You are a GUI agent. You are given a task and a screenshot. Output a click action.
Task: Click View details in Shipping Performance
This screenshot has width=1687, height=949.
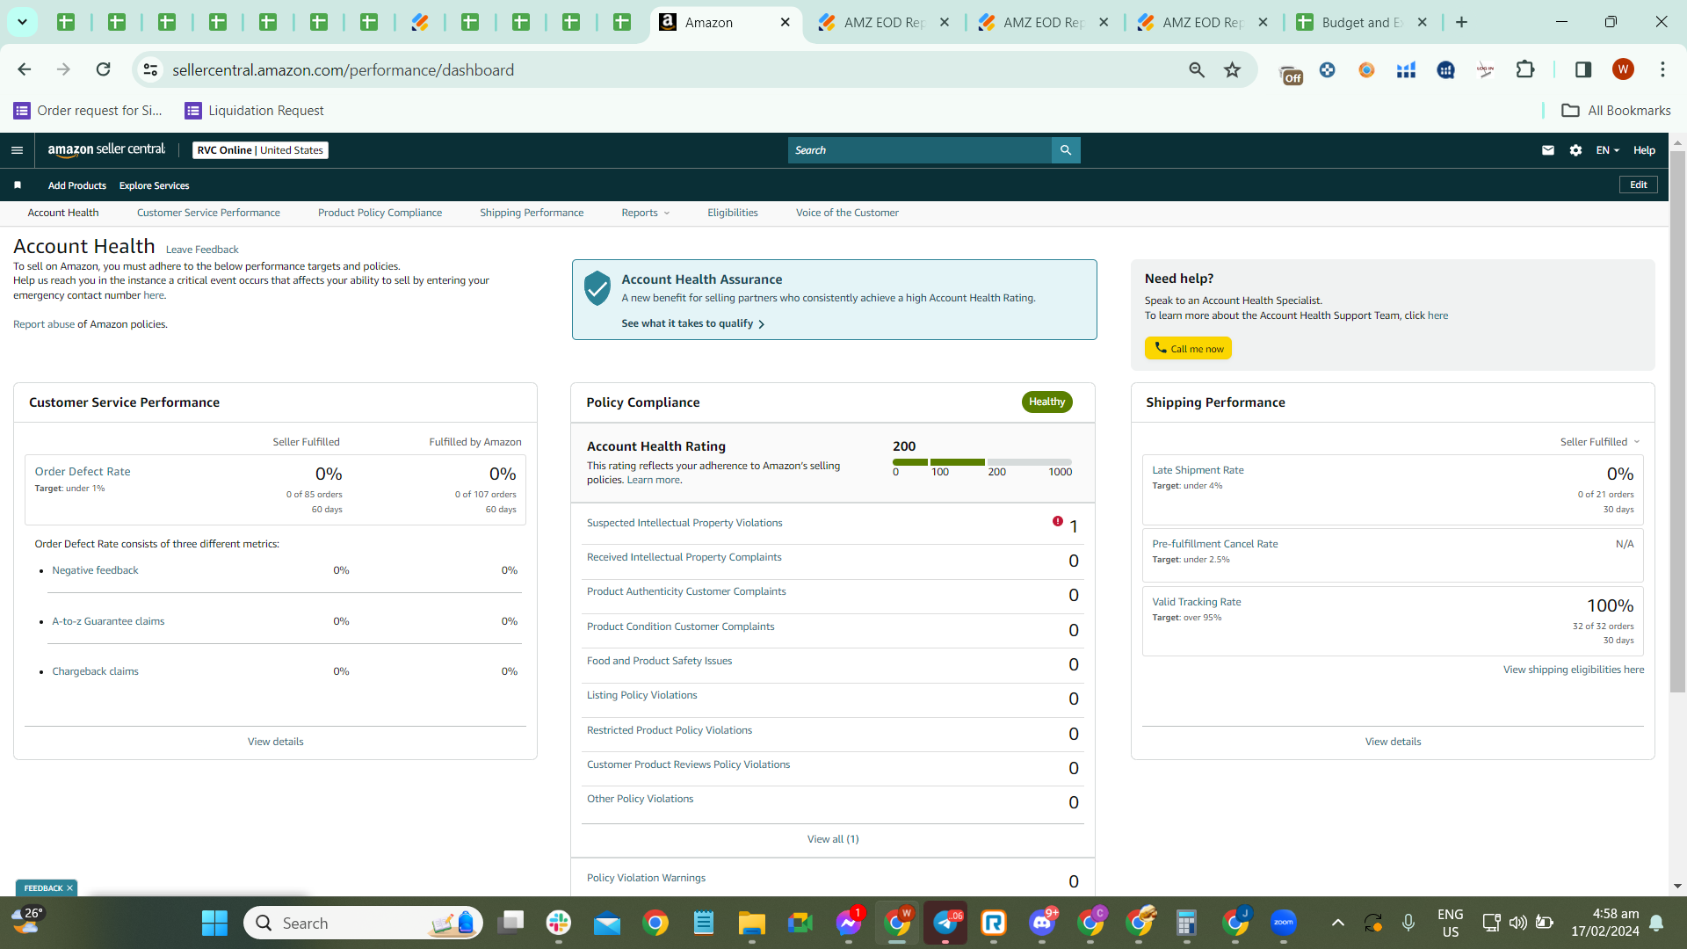pos(1393,742)
